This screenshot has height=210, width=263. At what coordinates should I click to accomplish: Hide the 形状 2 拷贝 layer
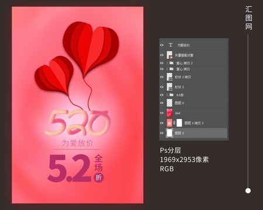pos(162,77)
